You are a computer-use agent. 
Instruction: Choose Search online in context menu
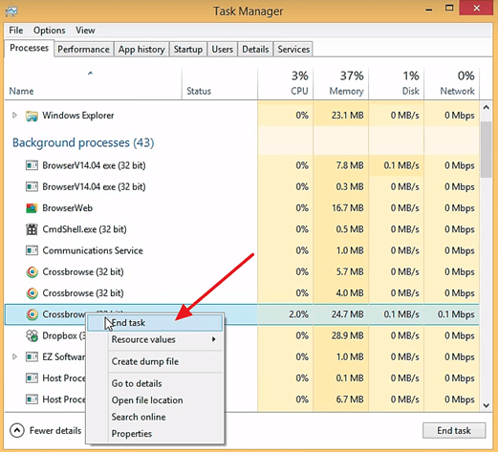coord(155,417)
